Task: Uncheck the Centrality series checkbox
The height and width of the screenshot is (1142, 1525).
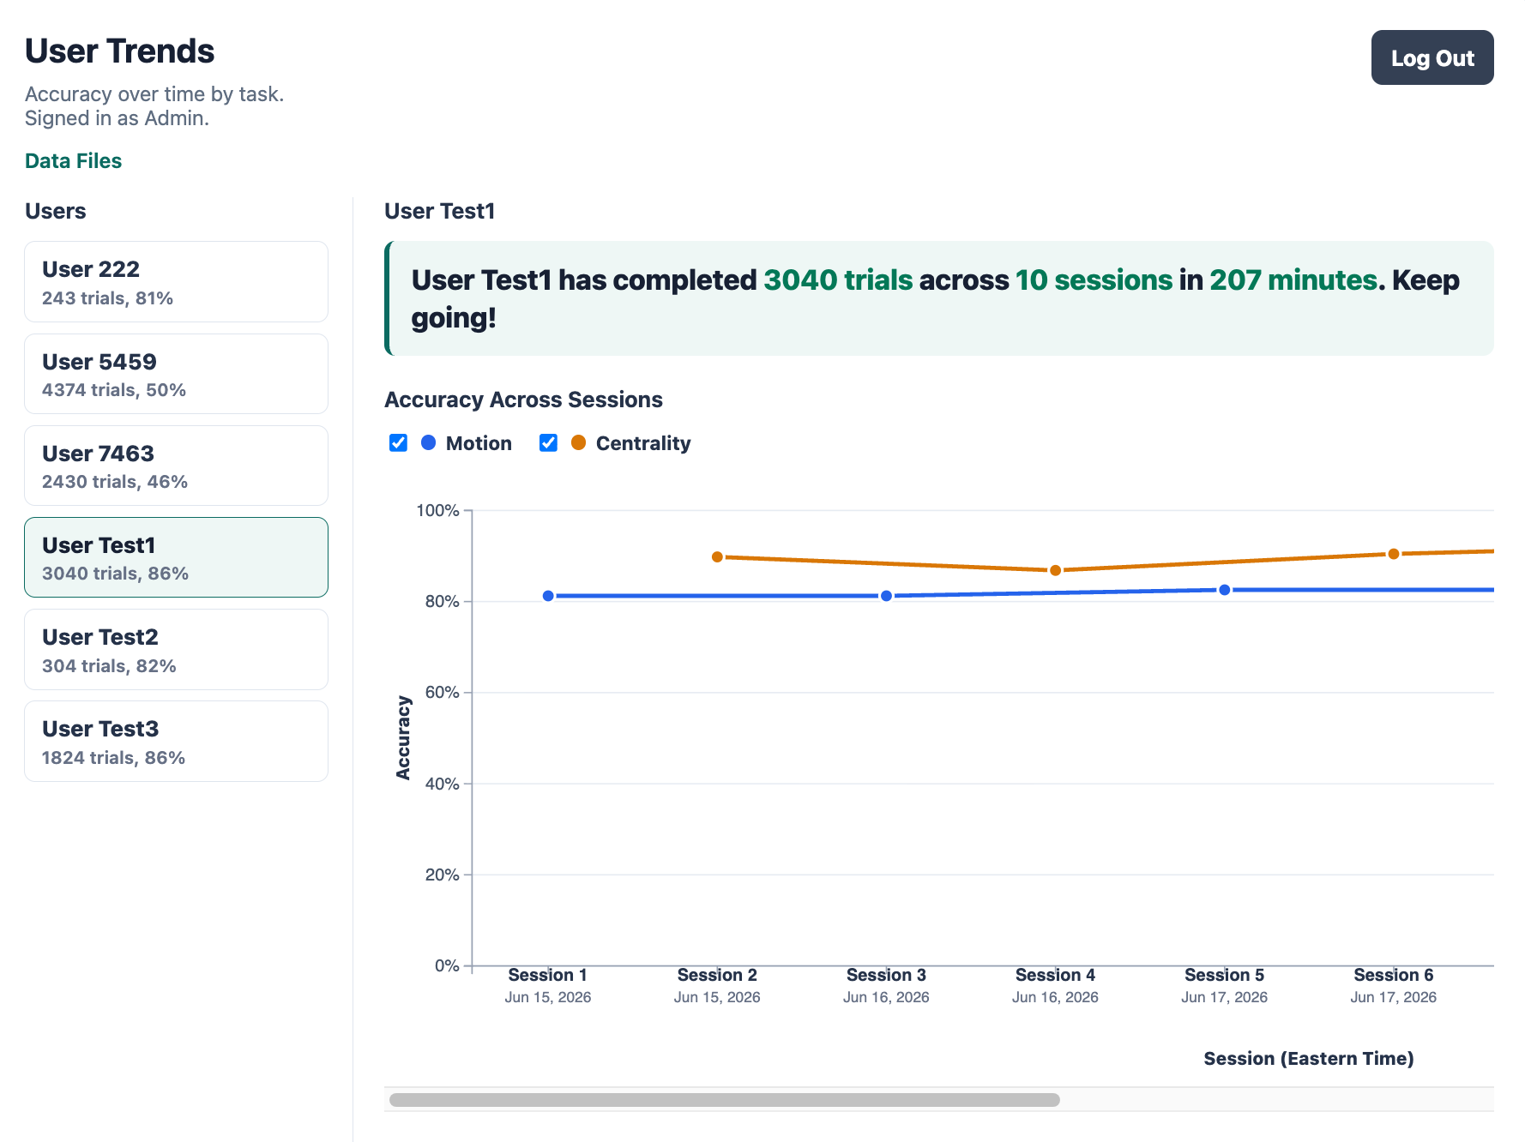Action: click(x=548, y=442)
